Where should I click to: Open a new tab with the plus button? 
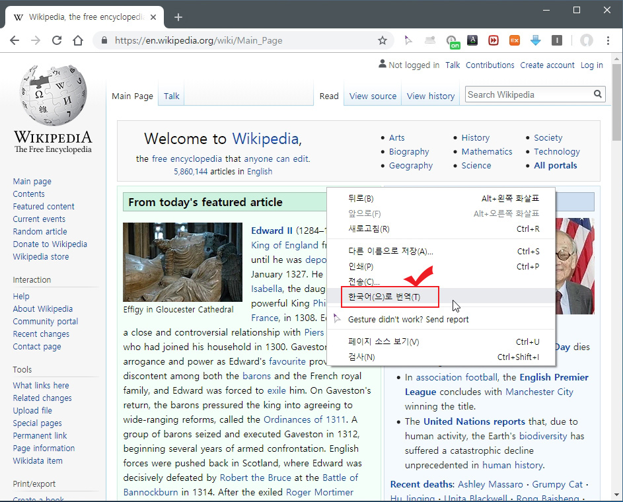(178, 17)
